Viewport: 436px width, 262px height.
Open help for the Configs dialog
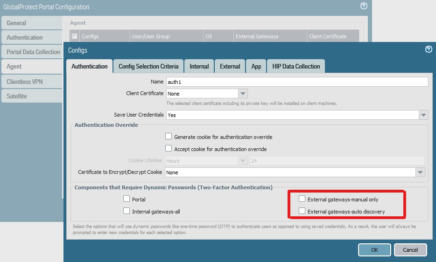429,49
